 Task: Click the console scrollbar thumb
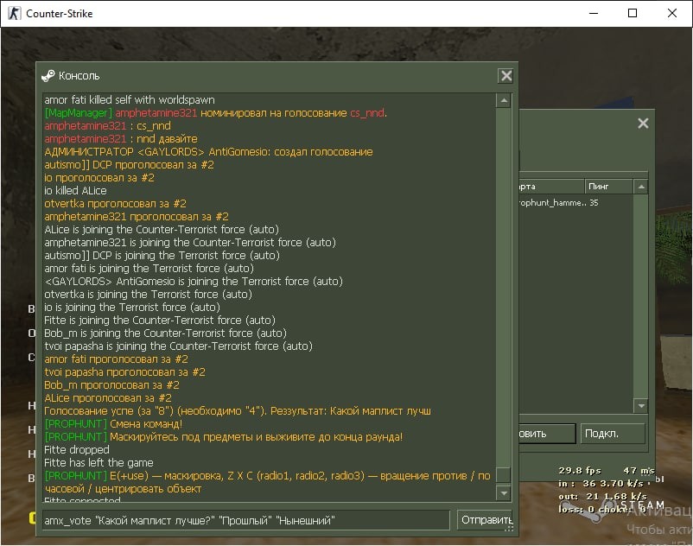click(x=504, y=475)
